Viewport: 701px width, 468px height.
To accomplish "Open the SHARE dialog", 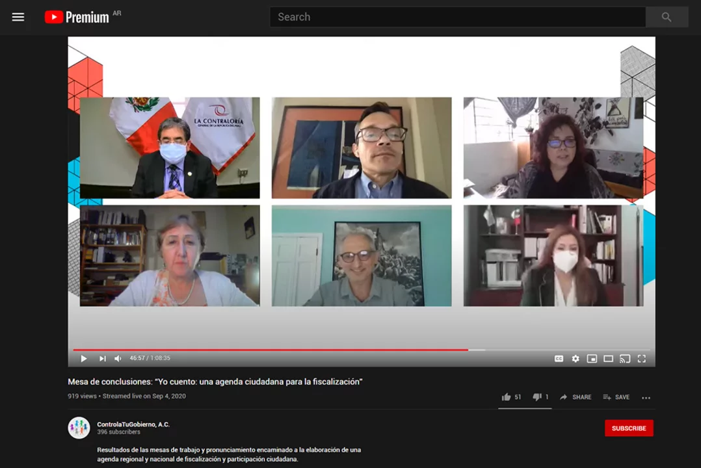I will point(575,397).
